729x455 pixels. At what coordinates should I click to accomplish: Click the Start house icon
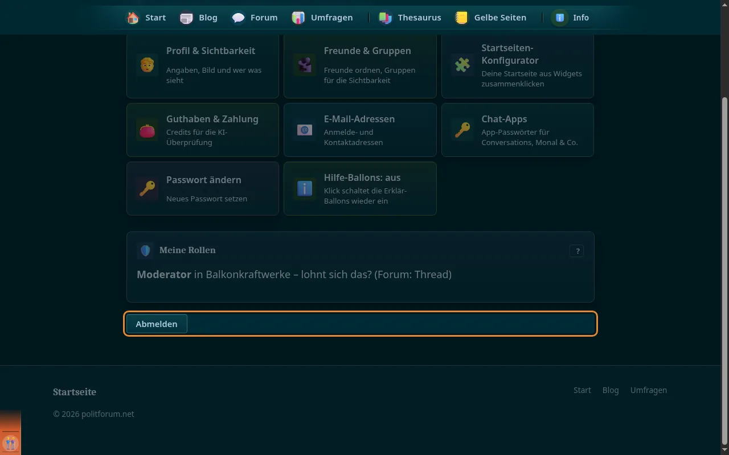tap(133, 18)
